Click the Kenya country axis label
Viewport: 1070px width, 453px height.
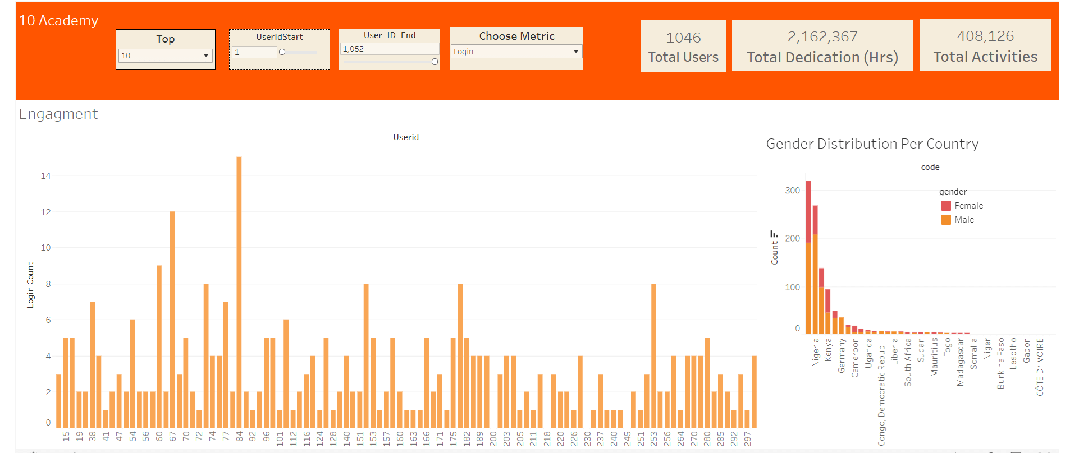[828, 349]
